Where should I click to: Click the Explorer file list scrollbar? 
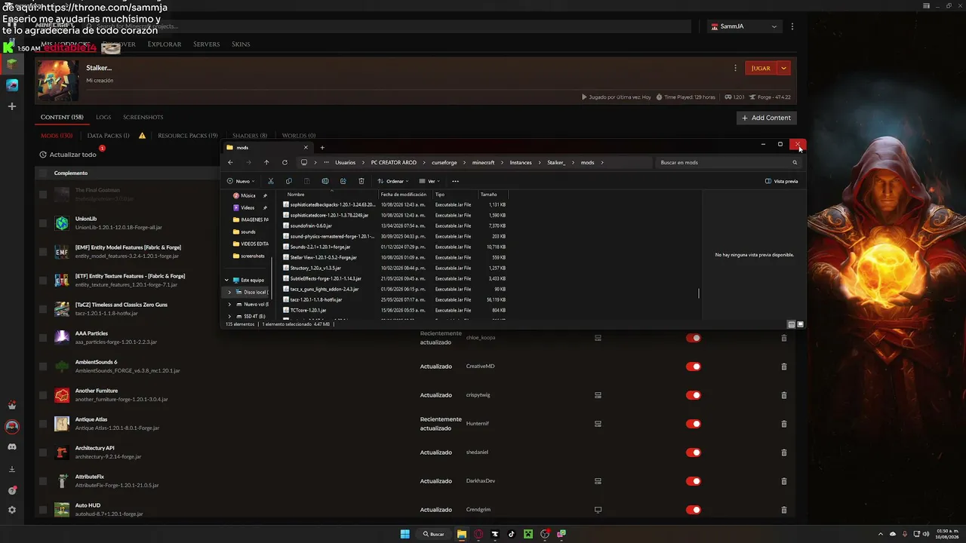(x=699, y=293)
